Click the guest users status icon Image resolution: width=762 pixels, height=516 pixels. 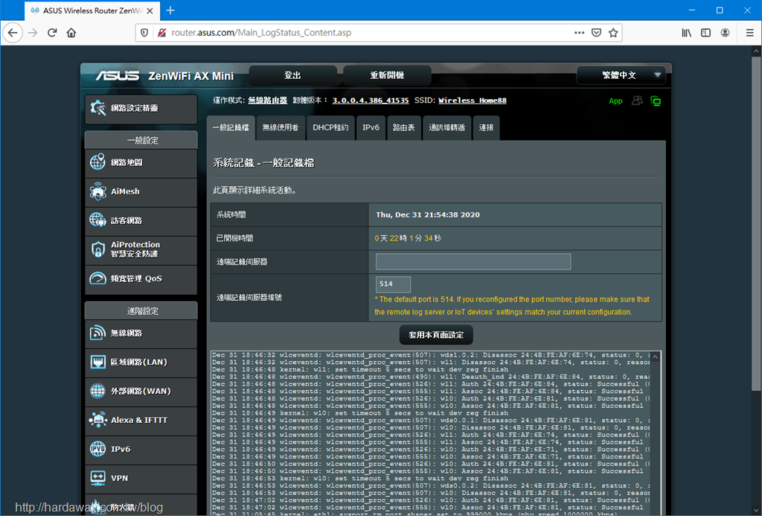(x=637, y=101)
